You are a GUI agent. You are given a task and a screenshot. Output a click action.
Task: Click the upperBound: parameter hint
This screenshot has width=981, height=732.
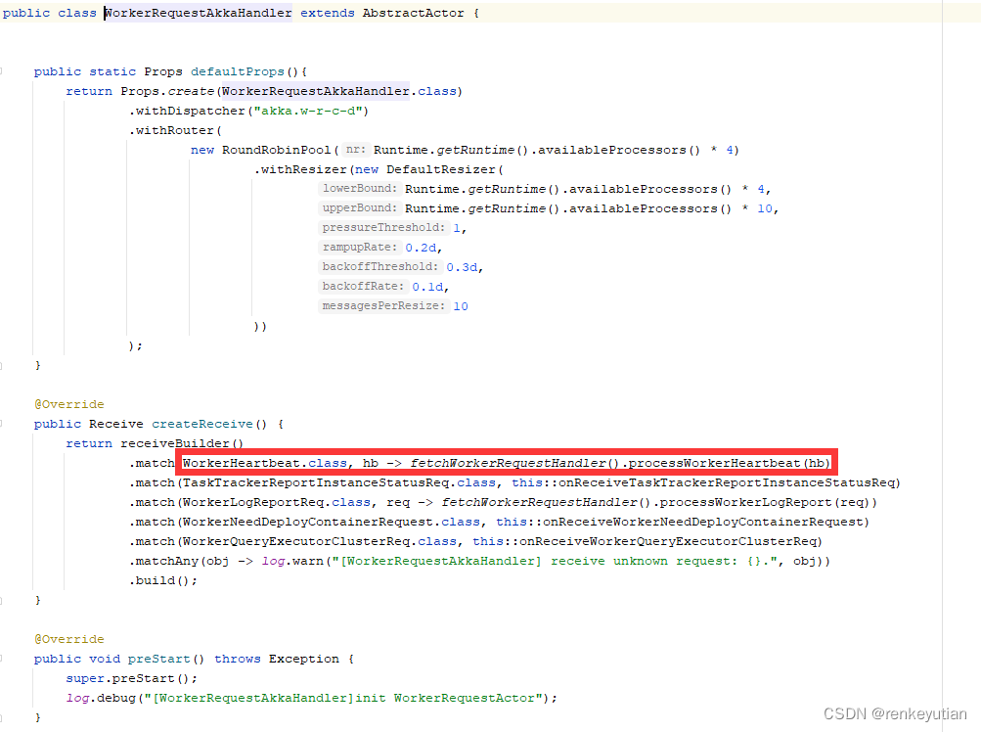[x=360, y=207]
